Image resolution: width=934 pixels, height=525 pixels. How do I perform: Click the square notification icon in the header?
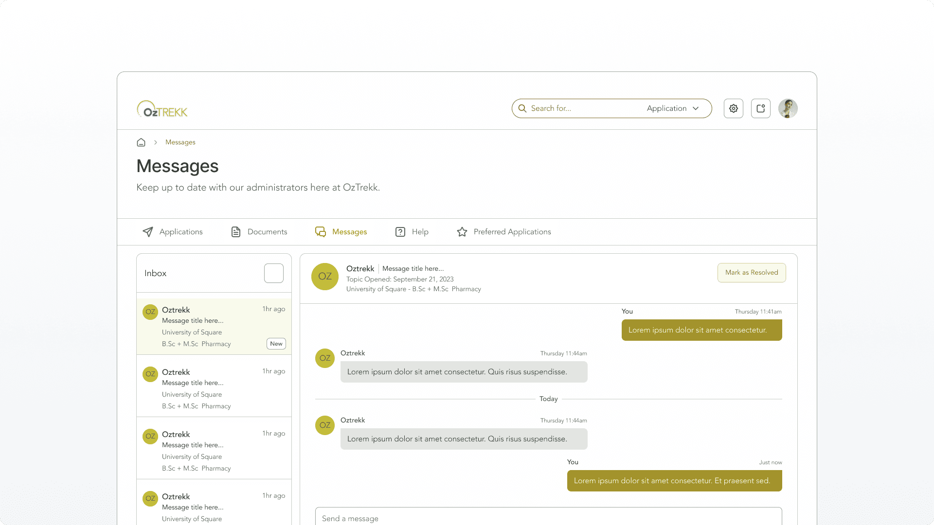[760, 108]
